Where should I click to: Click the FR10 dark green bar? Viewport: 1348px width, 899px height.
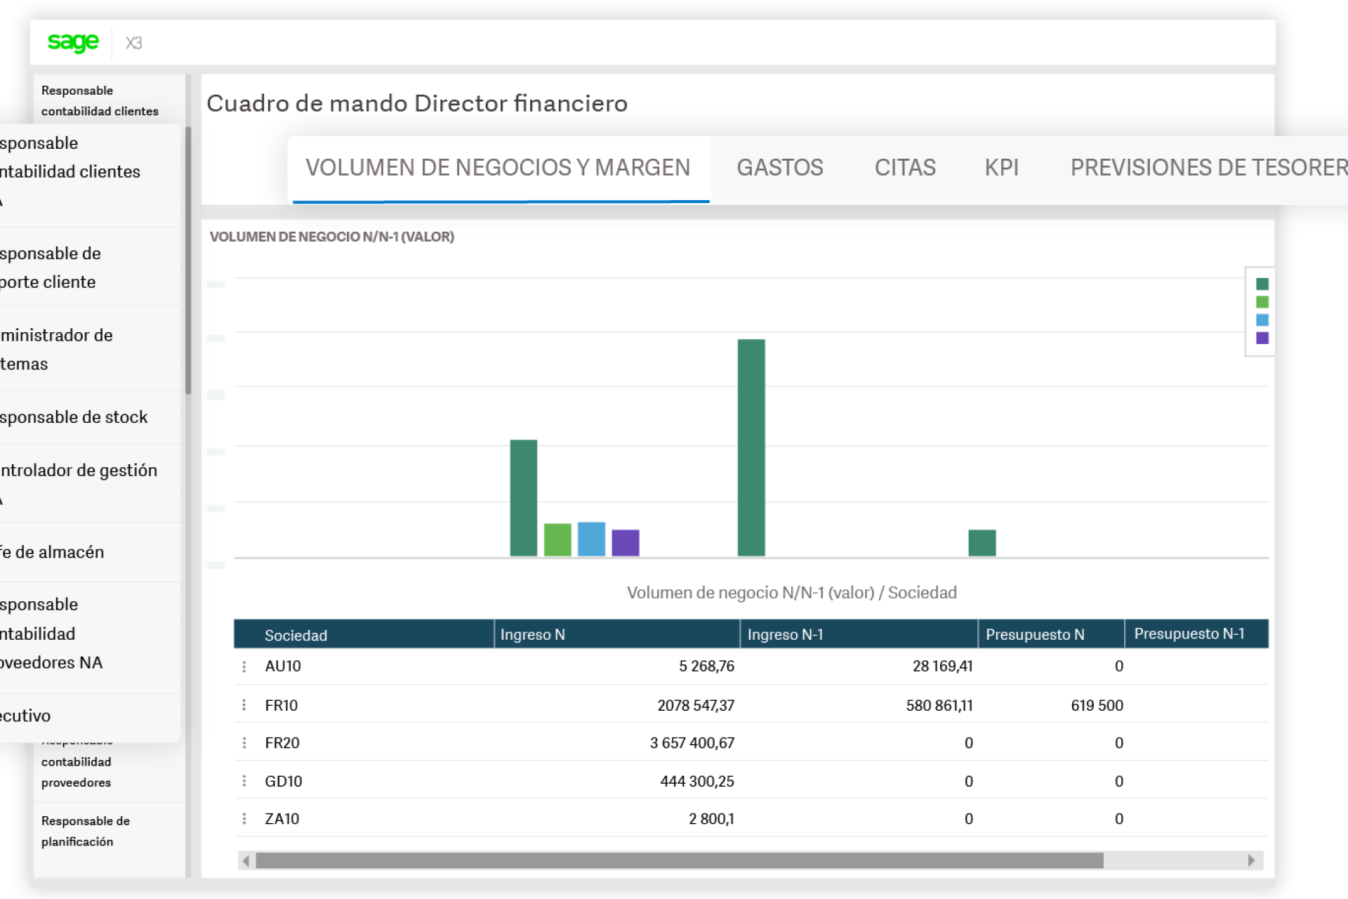(x=524, y=498)
